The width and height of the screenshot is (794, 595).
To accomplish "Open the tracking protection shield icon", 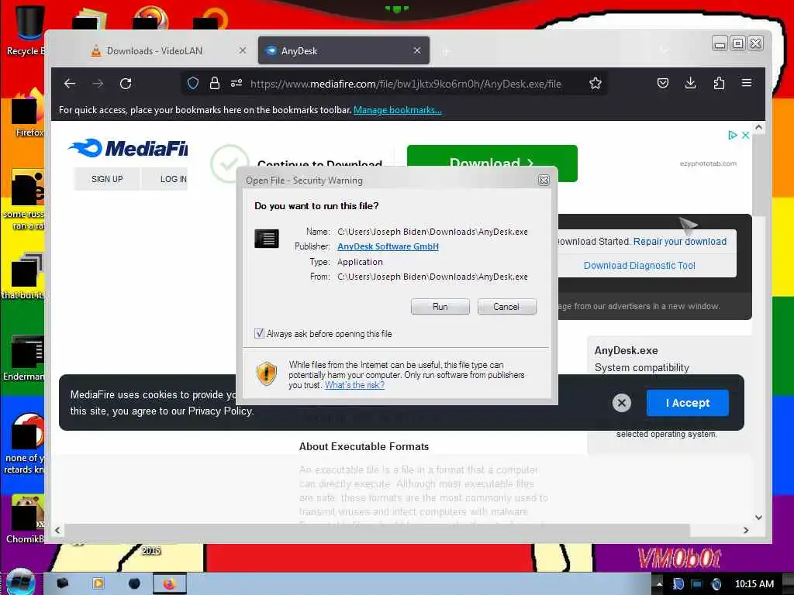I will pos(193,84).
